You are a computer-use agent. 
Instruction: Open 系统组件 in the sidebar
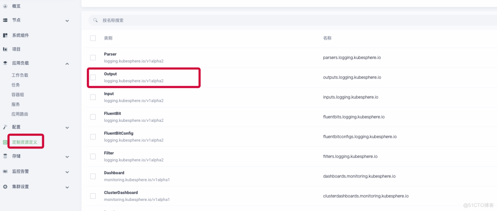pos(20,36)
